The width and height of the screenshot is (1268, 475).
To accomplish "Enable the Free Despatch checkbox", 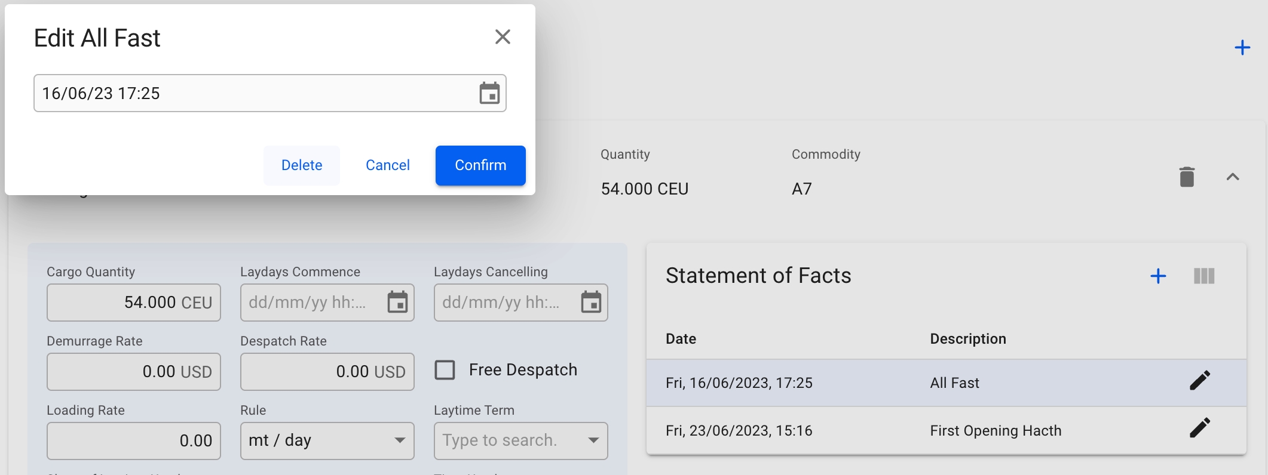I will pyautogui.click(x=445, y=370).
